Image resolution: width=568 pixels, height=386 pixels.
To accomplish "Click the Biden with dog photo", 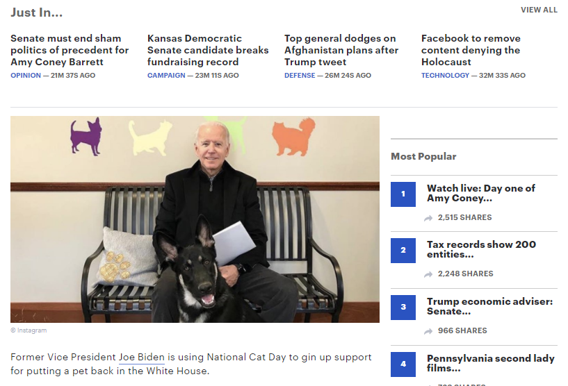I will tap(195, 219).
